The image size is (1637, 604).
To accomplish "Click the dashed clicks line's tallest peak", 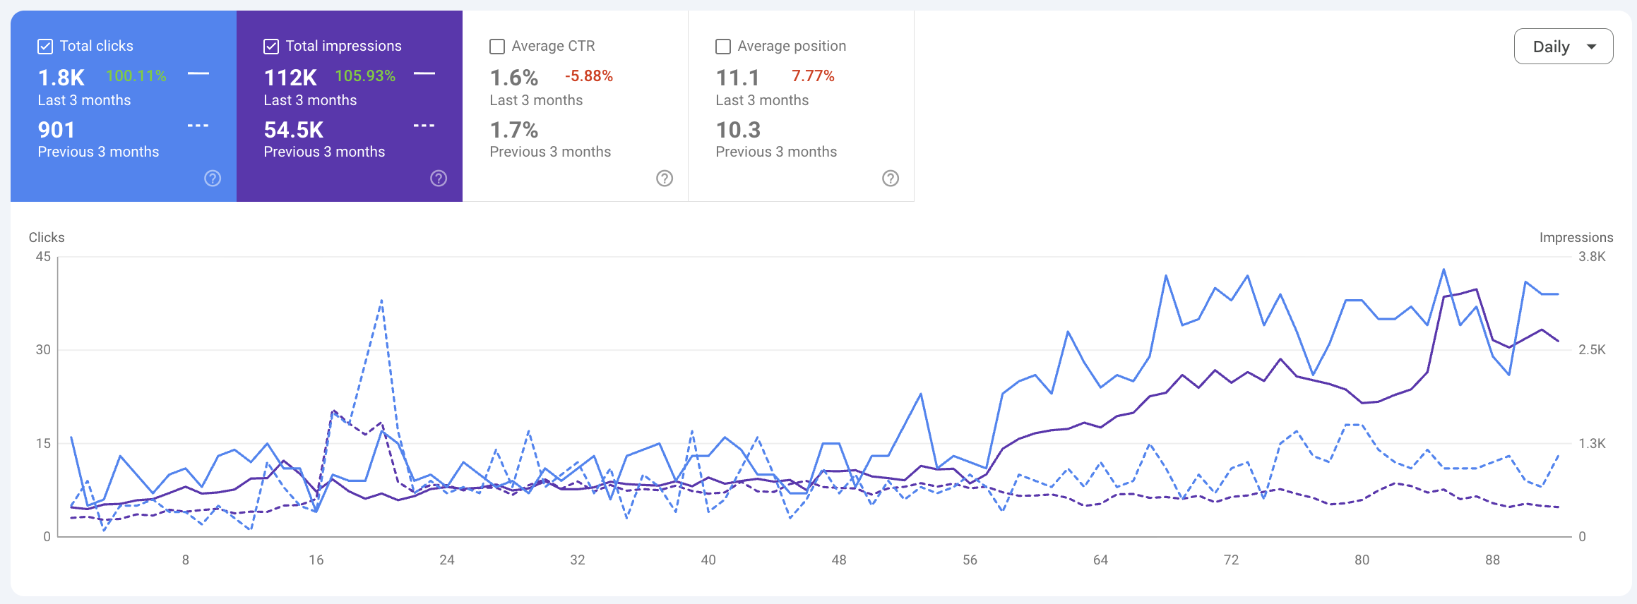I will pyautogui.click(x=381, y=301).
